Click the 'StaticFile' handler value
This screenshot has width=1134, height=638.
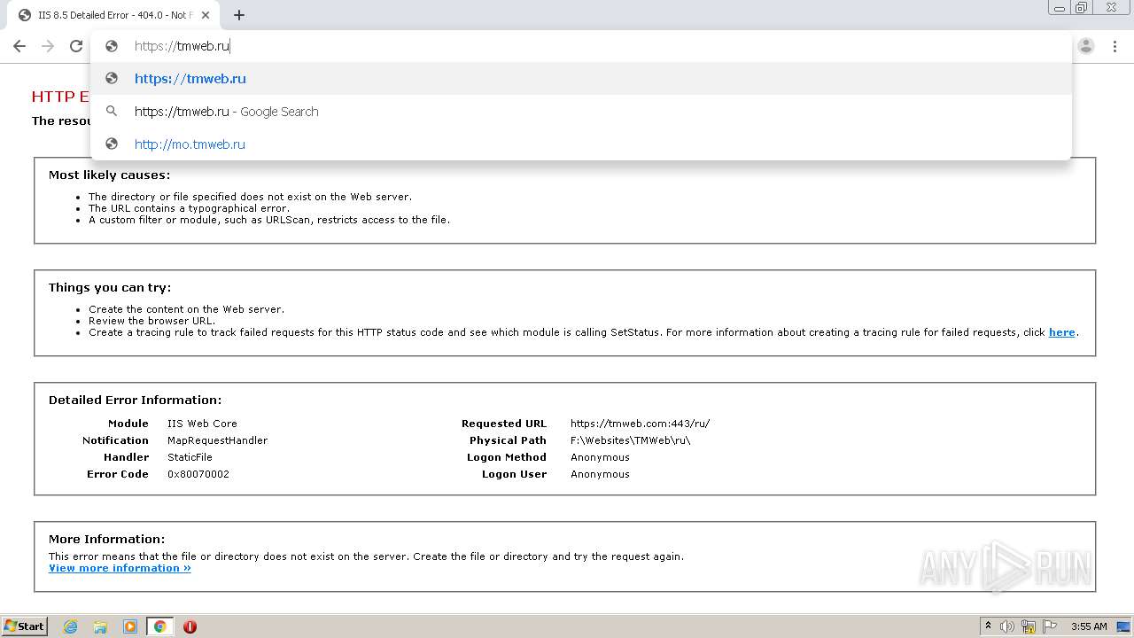pos(190,457)
